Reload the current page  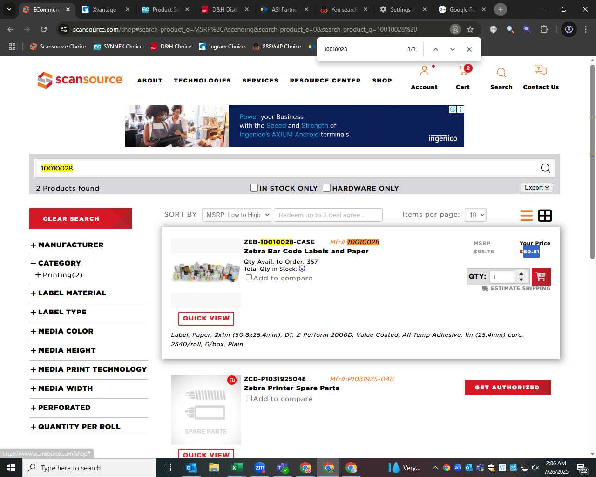(x=44, y=29)
